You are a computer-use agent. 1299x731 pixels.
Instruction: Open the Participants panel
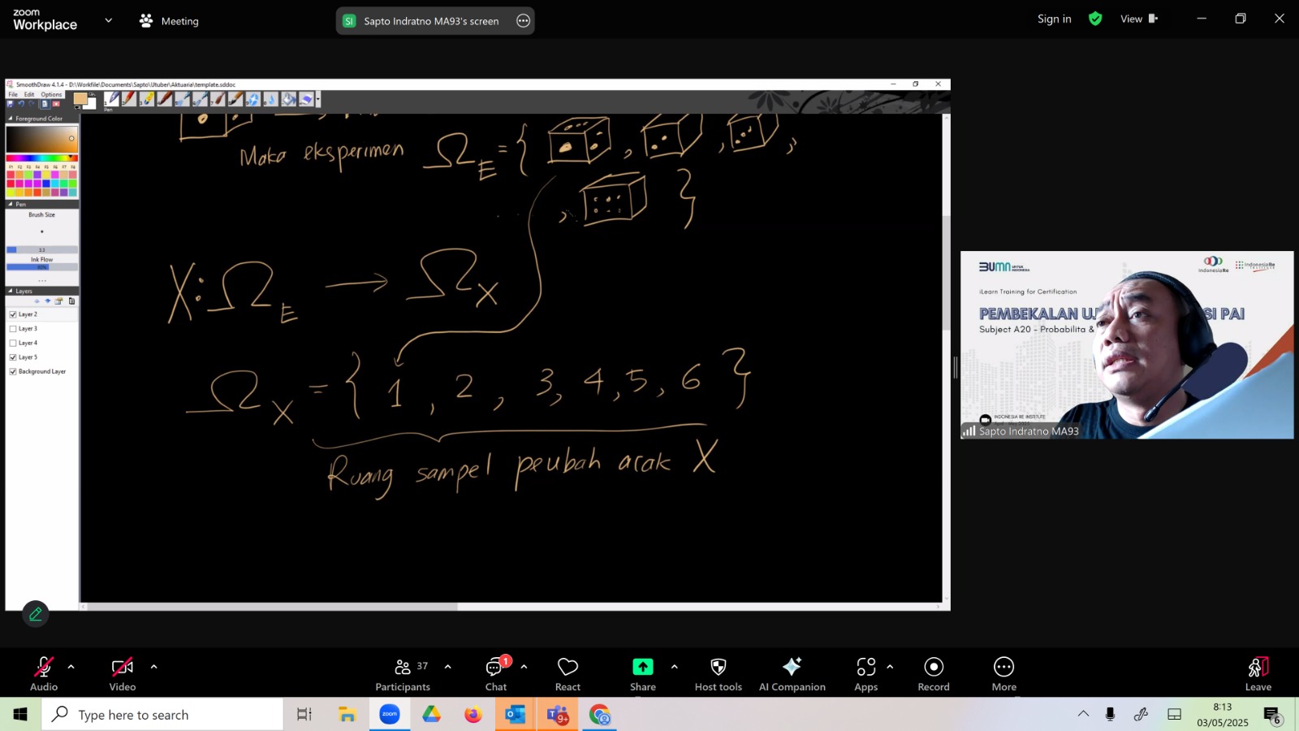[403, 674]
